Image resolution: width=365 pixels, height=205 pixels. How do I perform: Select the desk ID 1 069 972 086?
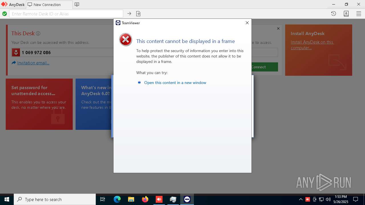pyautogui.click(x=36, y=52)
